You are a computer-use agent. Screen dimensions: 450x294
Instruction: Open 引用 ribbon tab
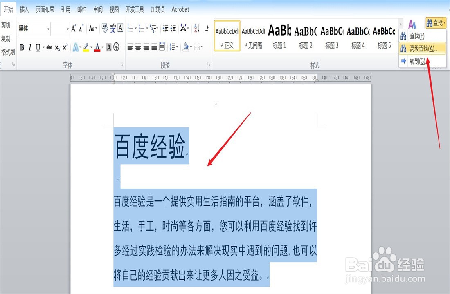tap(66, 9)
